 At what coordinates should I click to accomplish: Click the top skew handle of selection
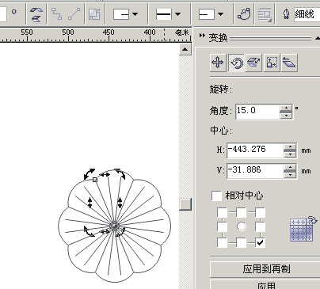coord(105,175)
